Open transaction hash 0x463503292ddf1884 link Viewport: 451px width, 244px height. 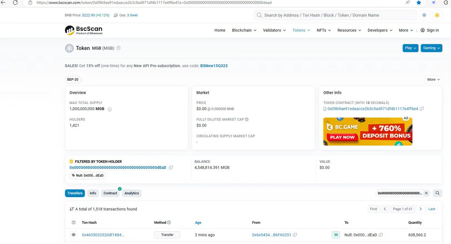pos(103,235)
